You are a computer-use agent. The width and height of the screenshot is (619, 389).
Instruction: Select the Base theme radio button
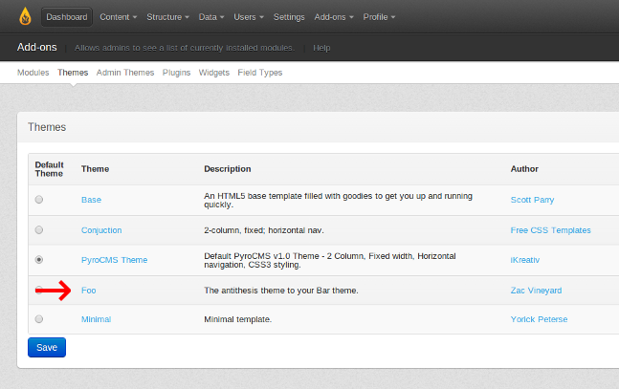point(39,200)
